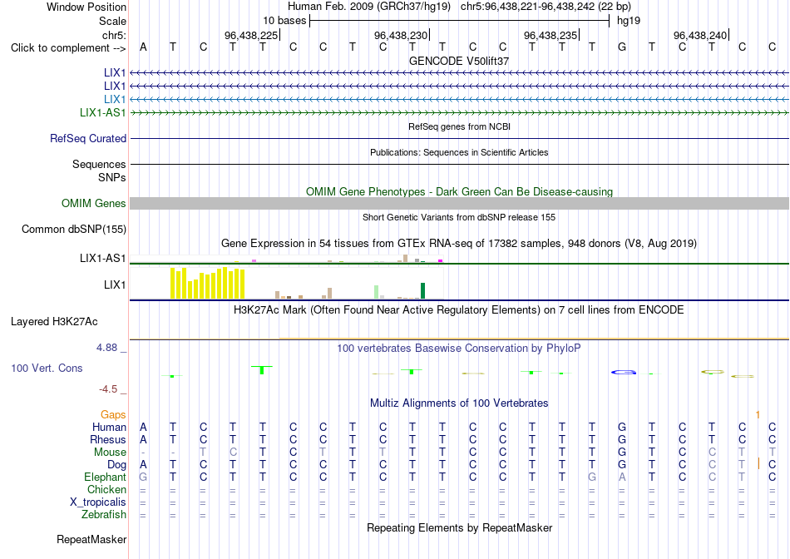Click the light green bar in the LIX1 chart

tap(377, 292)
